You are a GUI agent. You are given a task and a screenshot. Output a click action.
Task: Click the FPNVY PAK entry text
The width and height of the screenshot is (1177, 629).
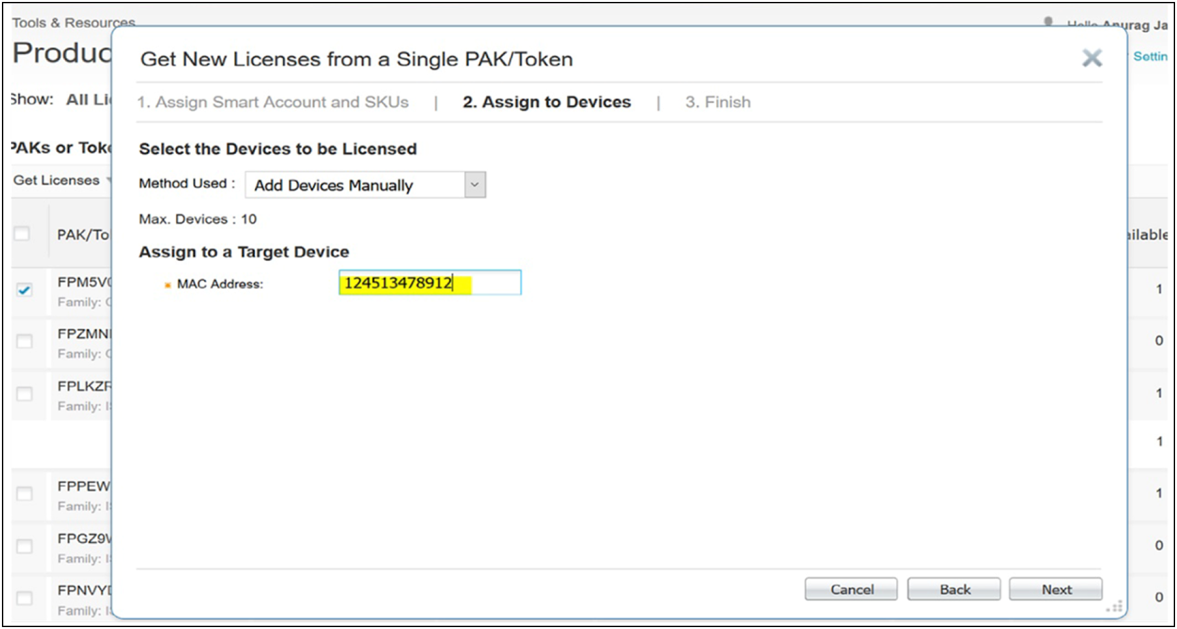pos(85,590)
